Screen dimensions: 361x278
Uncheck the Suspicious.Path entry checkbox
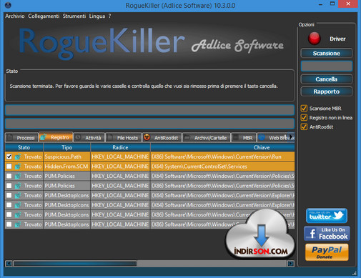tap(9, 157)
